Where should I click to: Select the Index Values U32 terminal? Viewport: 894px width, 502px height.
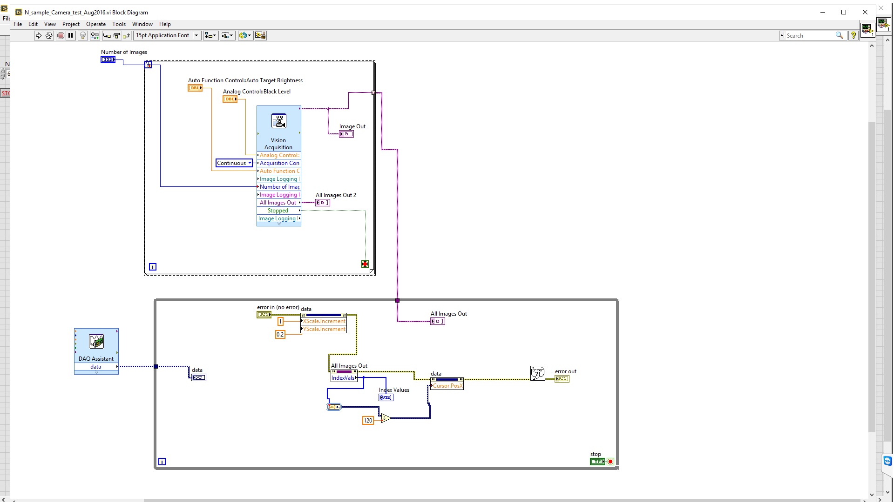(386, 397)
